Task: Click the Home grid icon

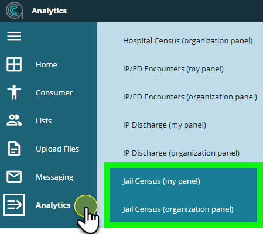Action: click(14, 64)
